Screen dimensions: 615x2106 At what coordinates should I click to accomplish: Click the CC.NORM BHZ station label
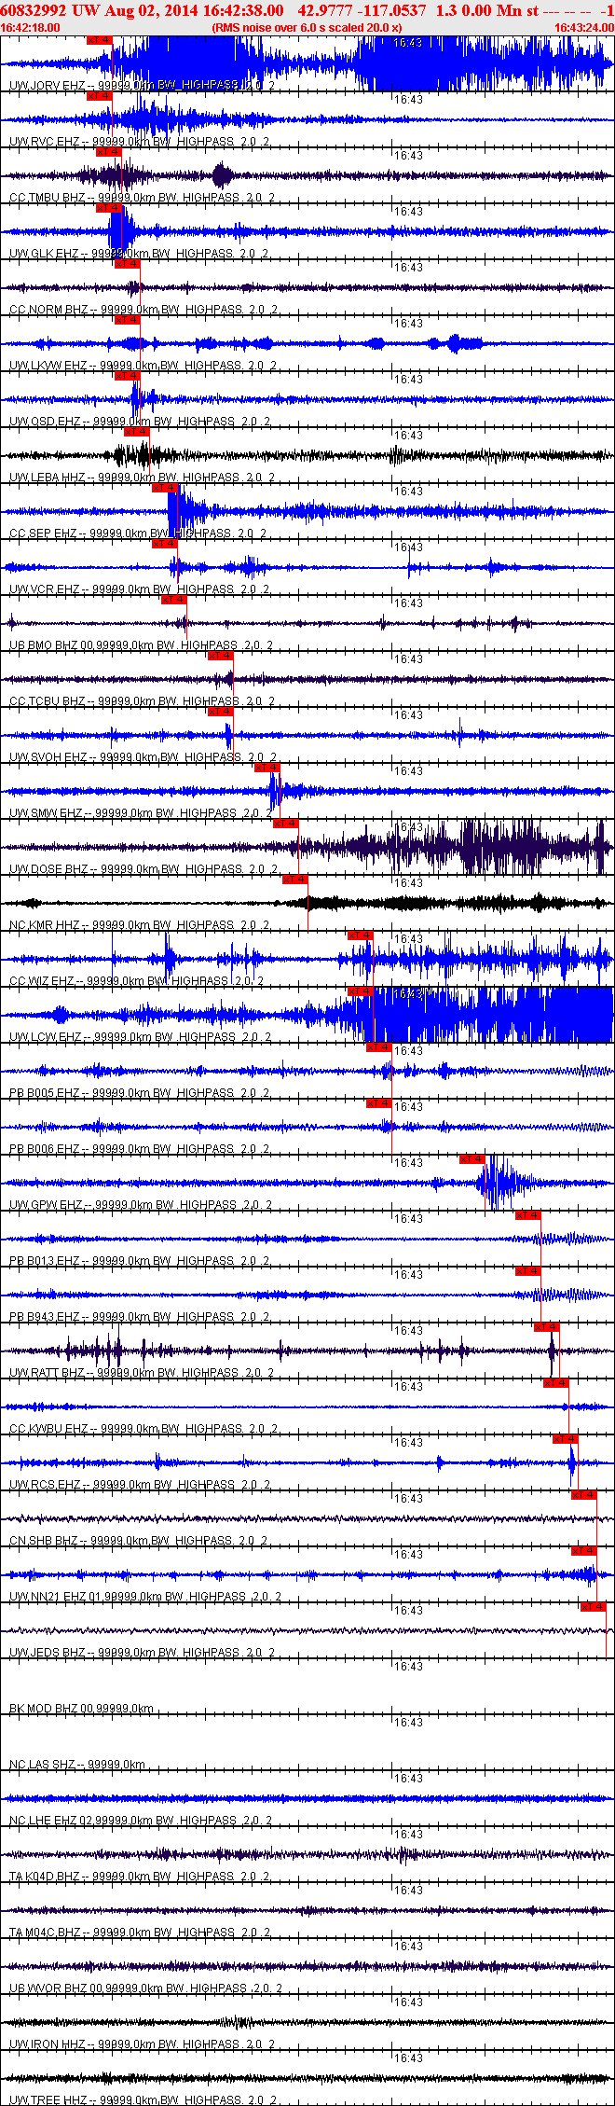[x=143, y=309]
